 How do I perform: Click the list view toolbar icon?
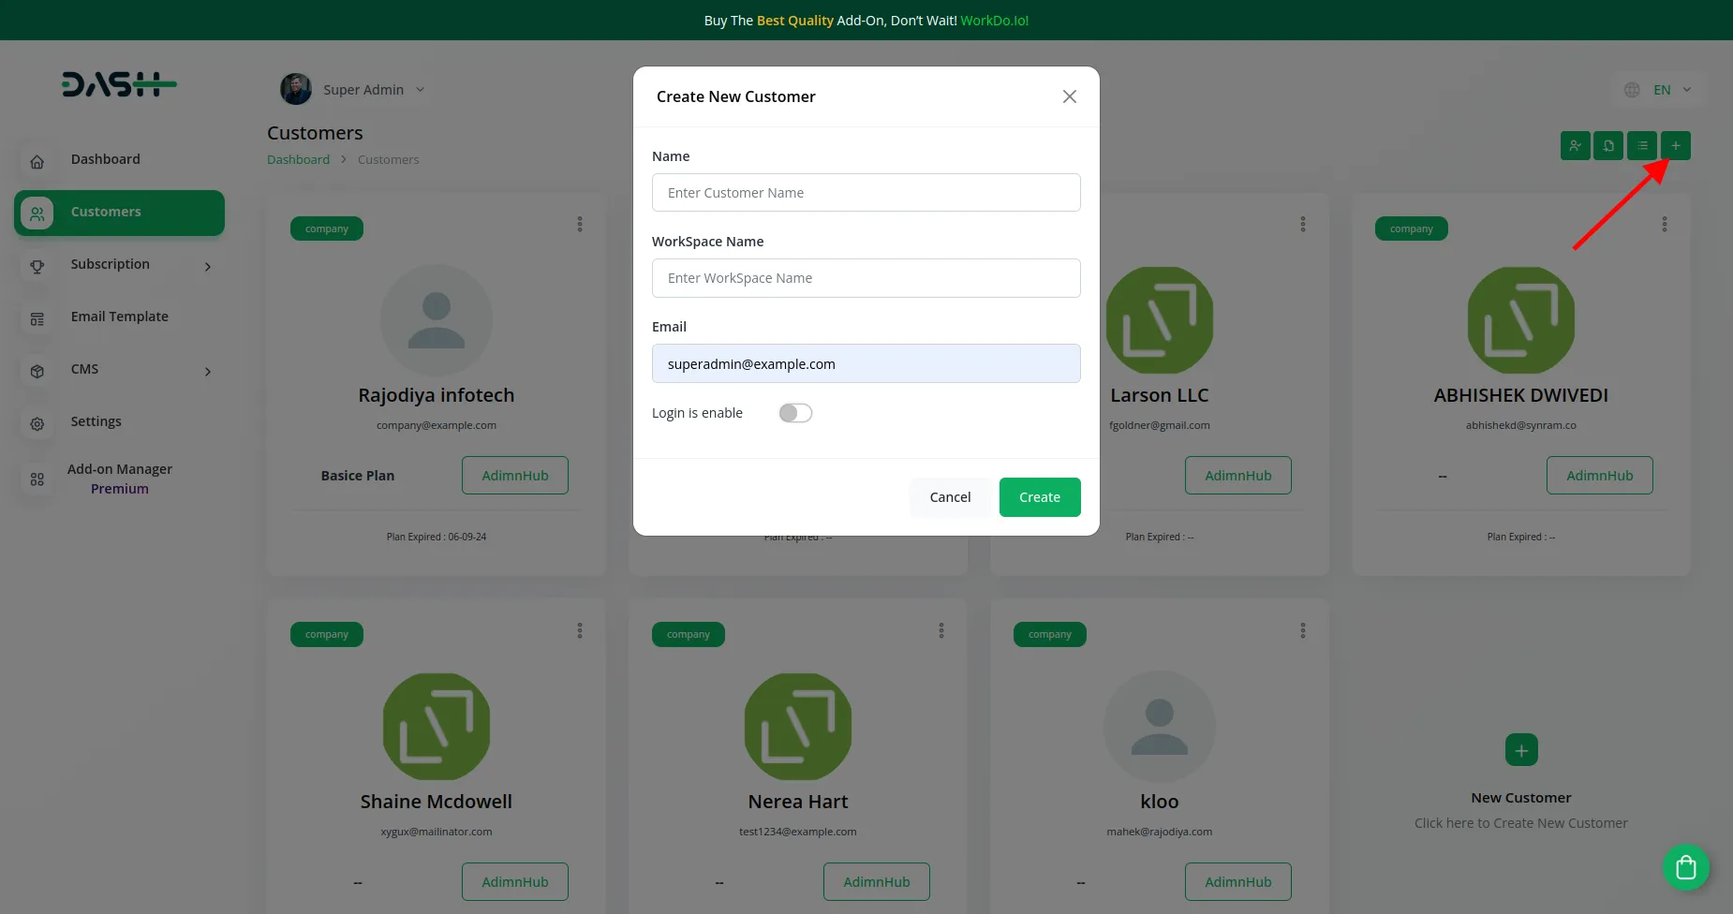tap(1641, 146)
